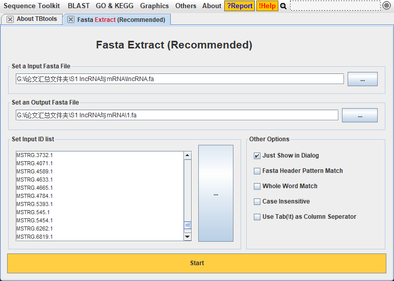Click the search box in the menu bar

tap(335, 6)
